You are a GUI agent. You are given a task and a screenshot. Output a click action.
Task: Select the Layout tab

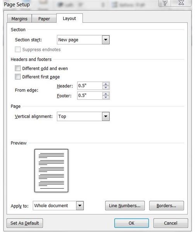click(x=69, y=18)
